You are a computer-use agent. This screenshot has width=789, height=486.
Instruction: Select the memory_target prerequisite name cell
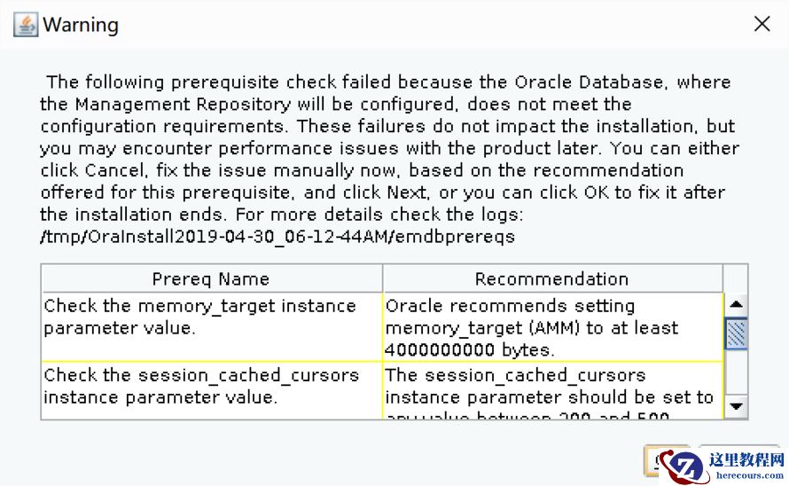[211, 317]
